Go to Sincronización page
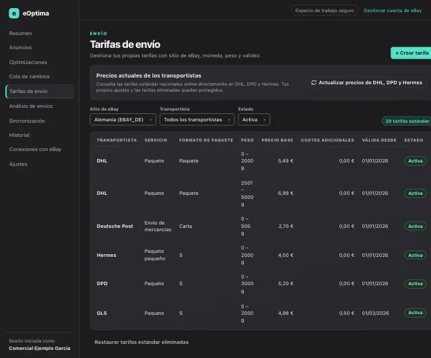Screen dimensions: 431x358 pyautogui.click(x=27, y=121)
